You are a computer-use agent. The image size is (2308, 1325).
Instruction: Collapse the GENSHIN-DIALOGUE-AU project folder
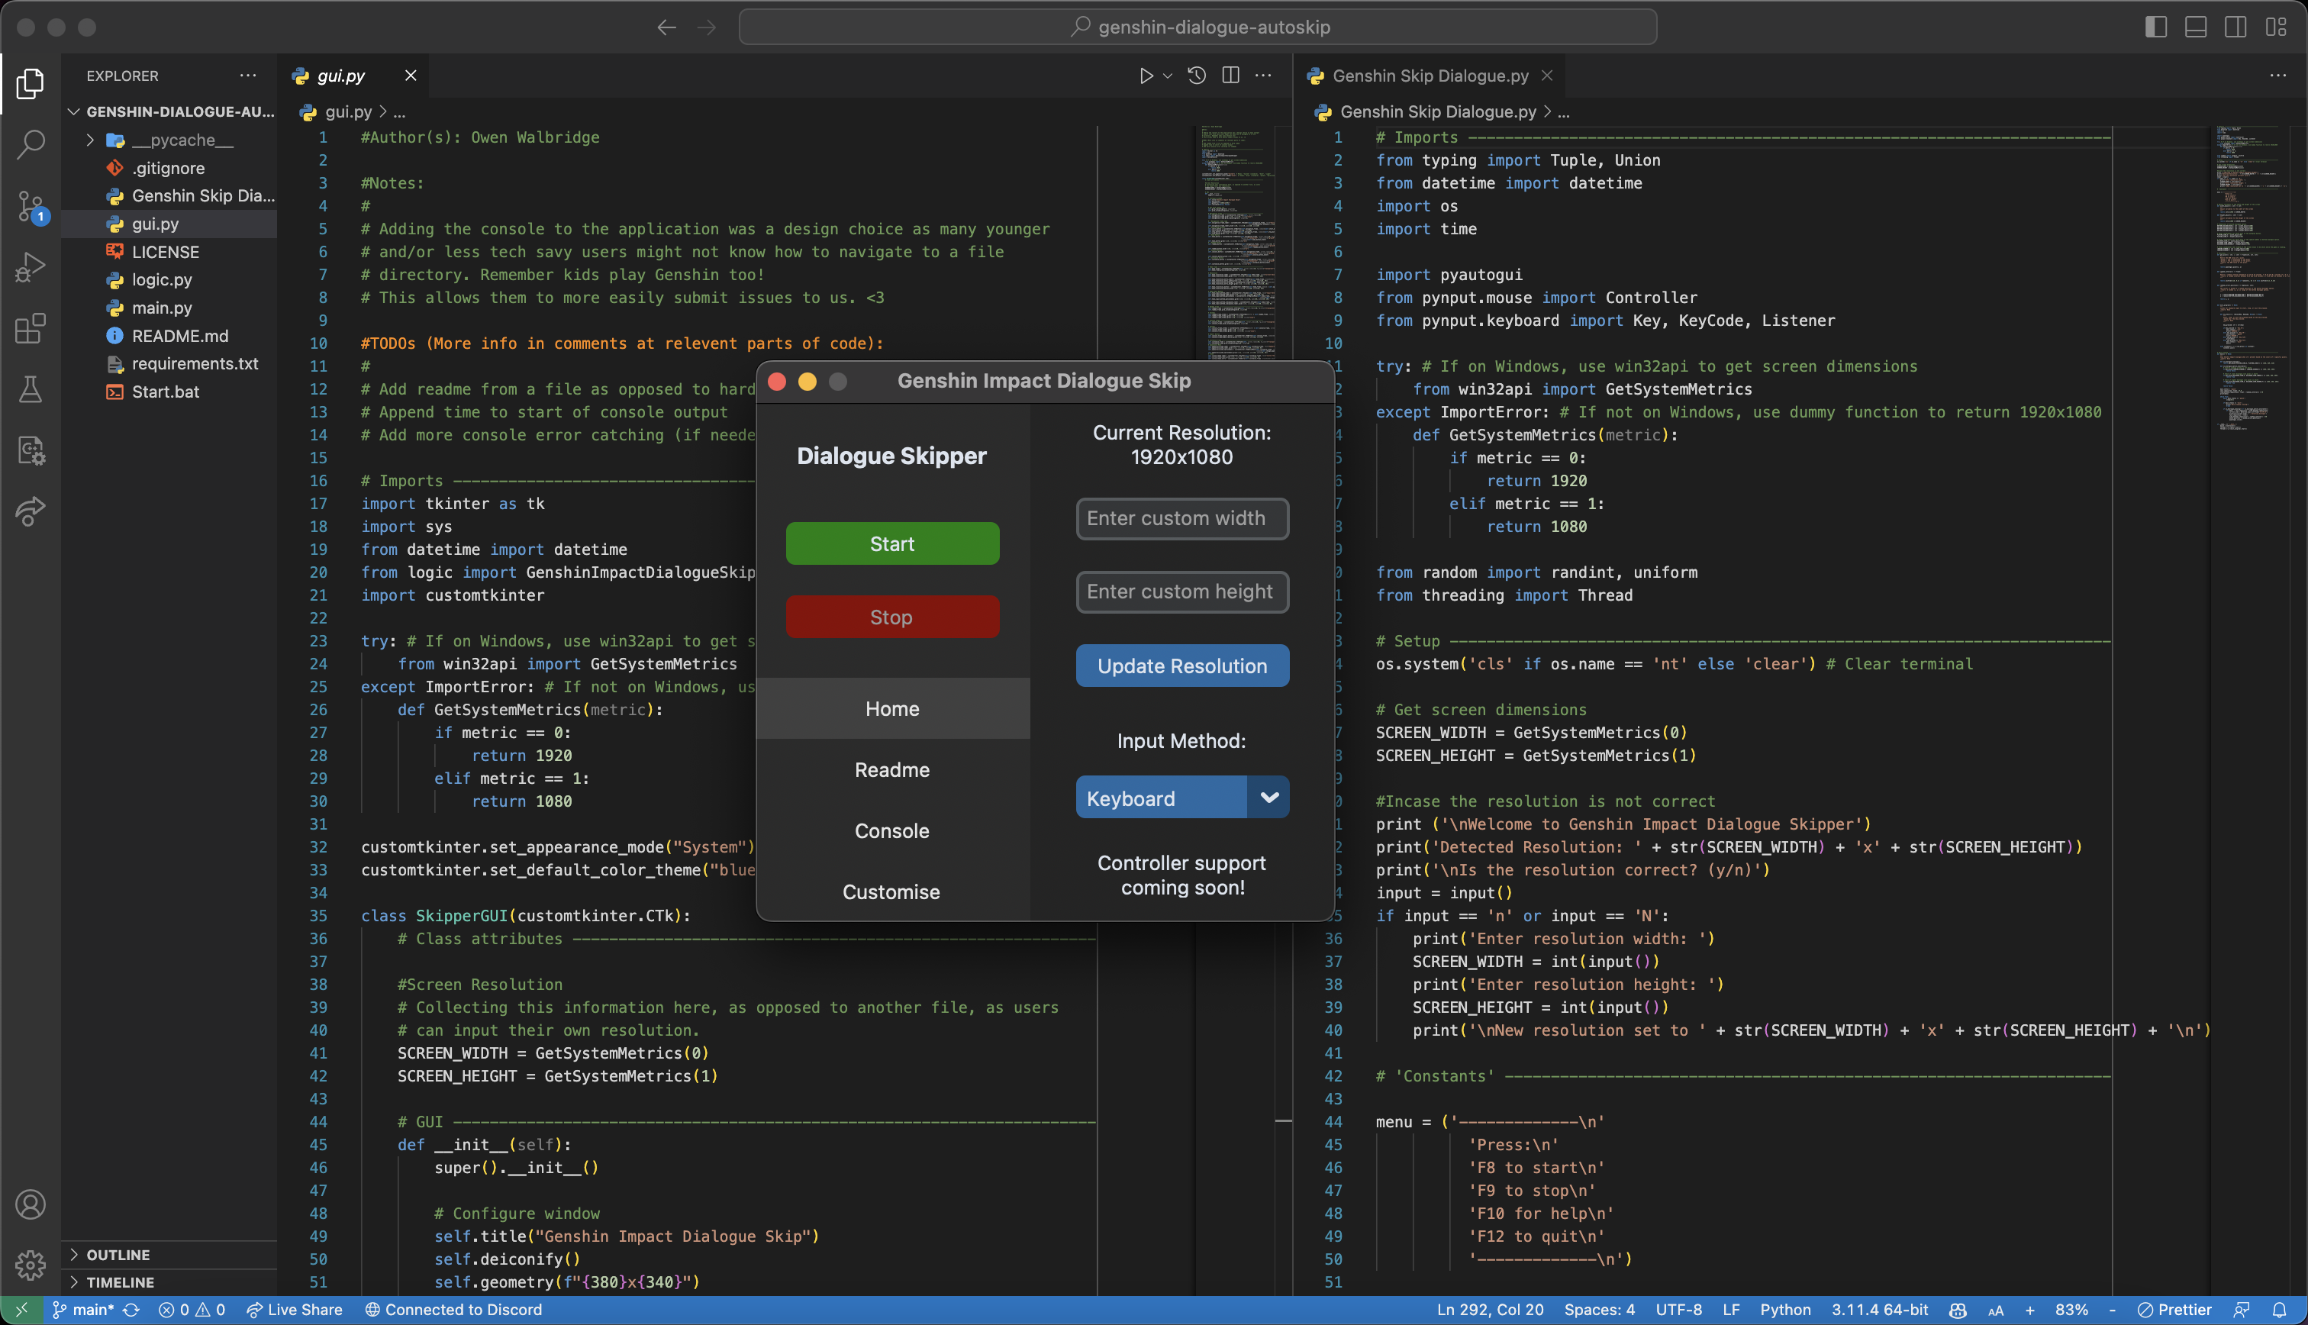pos(74,112)
